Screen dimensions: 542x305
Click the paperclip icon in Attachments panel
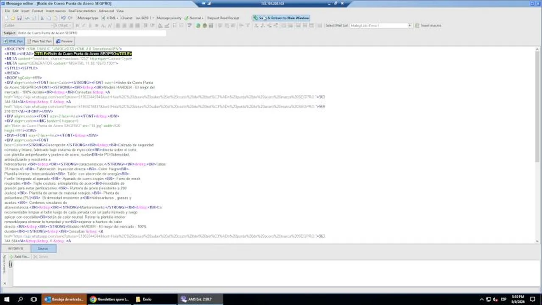point(11,264)
